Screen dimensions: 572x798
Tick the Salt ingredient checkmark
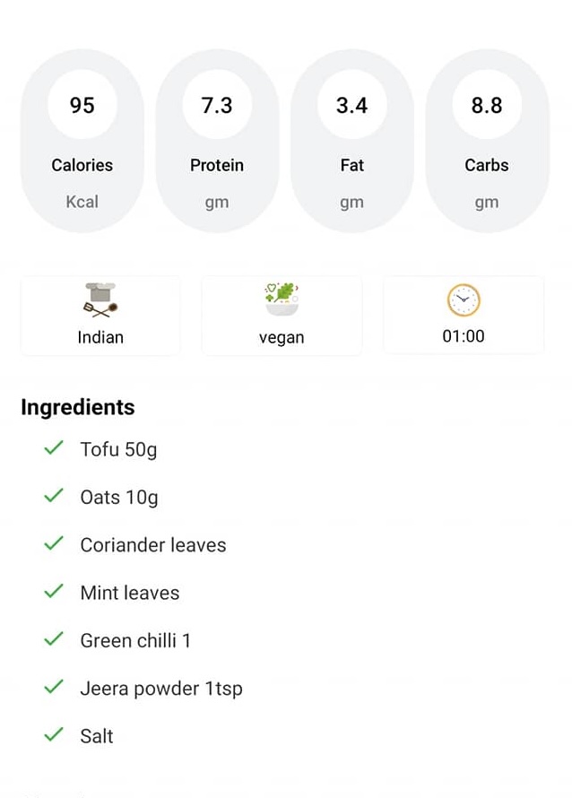tap(54, 734)
